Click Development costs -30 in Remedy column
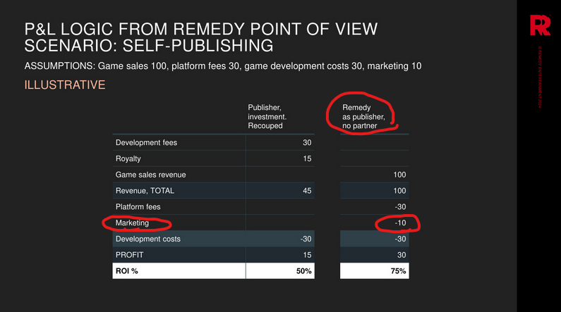This screenshot has height=312, width=561. (400, 239)
